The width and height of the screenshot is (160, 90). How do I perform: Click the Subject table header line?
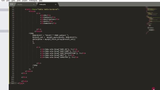click(48, 17)
